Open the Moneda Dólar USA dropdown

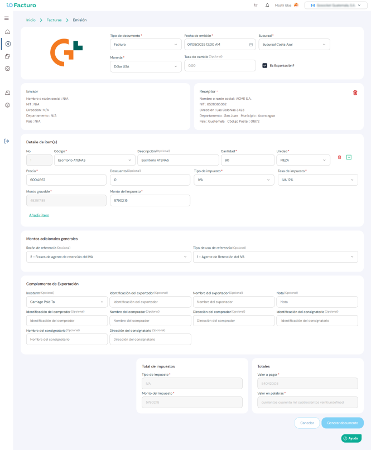tap(146, 66)
